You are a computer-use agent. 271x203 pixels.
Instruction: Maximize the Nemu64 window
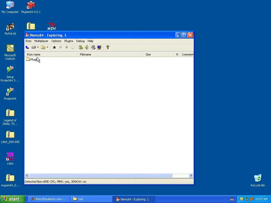coord(184,35)
